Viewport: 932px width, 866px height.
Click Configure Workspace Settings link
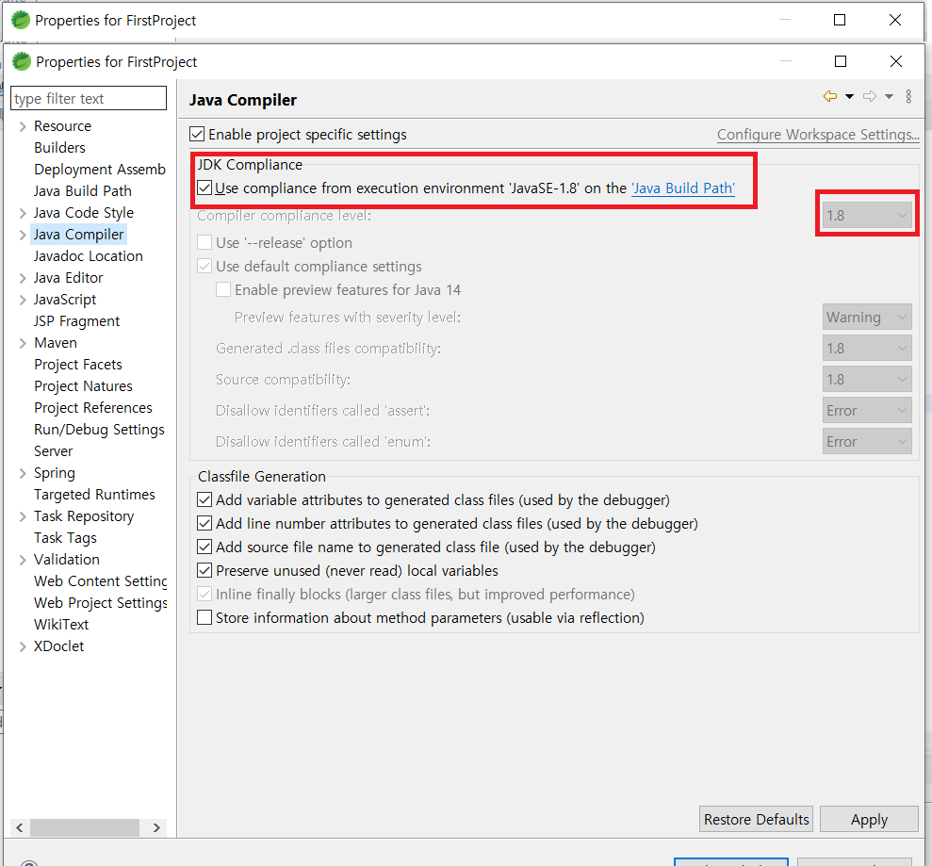click(x=818, y=135)
